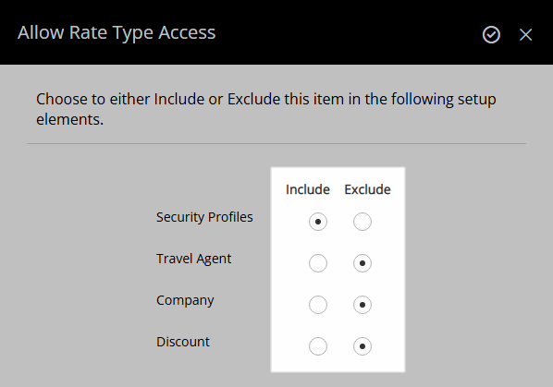This screenshot has height=387, width=553.
Task: Click the Discount row label
Action: pyautogui.click(x=183, y=342)
